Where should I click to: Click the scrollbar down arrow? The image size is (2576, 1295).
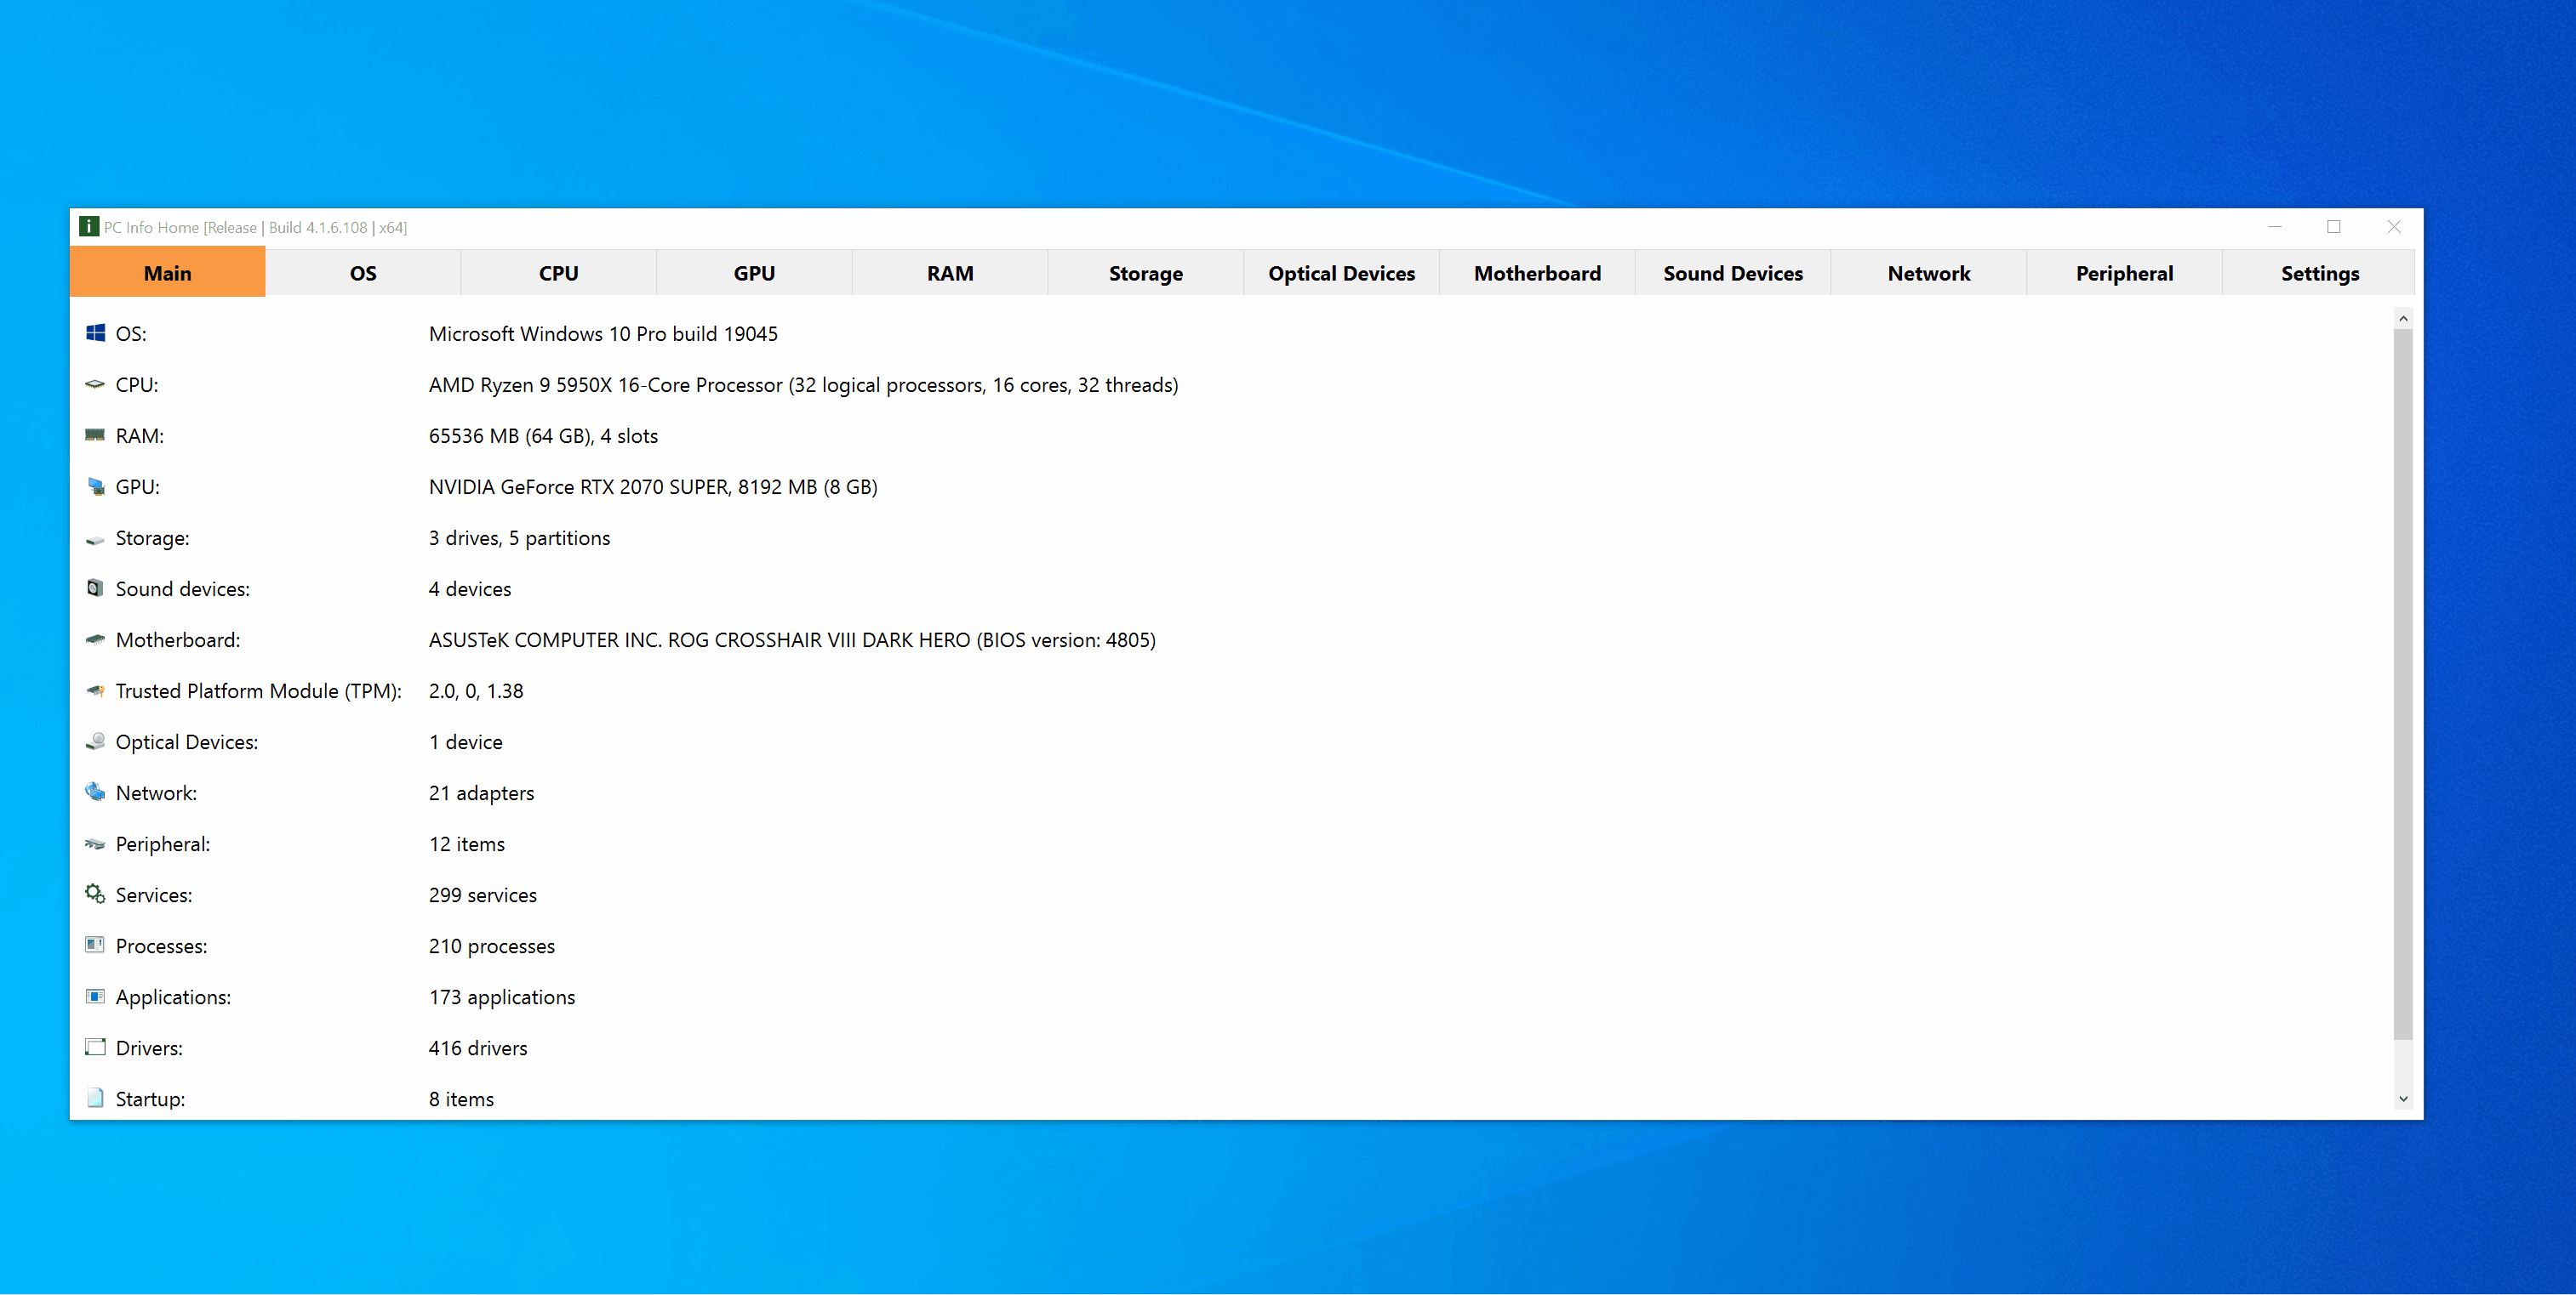[x=2403, y=1098]
